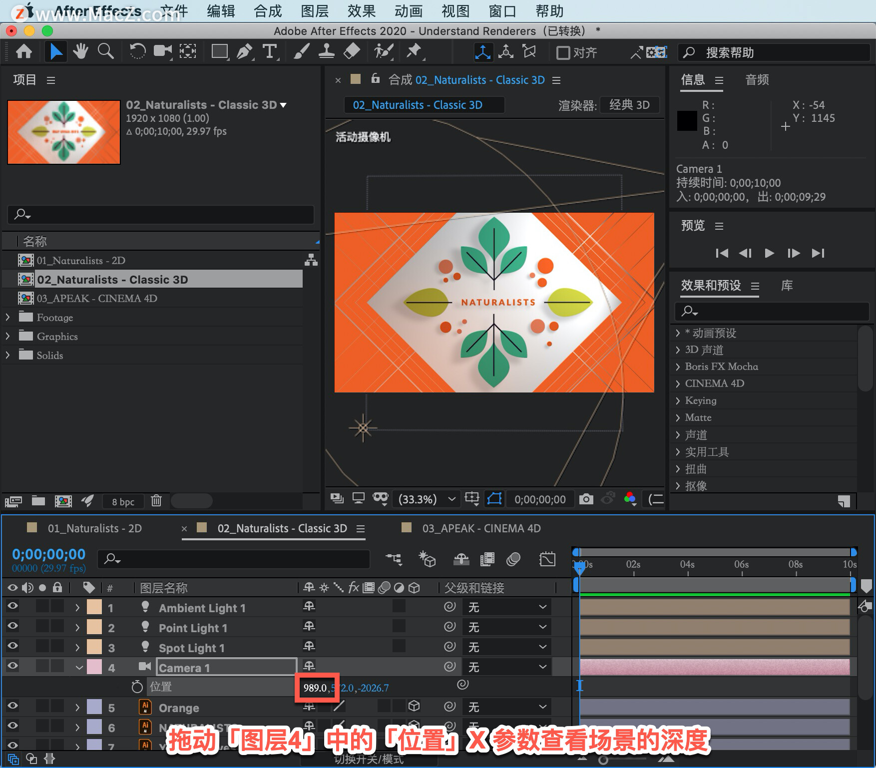Click the Orange layer lavender label swatch

pyautogui.click(x=94, y=707)
